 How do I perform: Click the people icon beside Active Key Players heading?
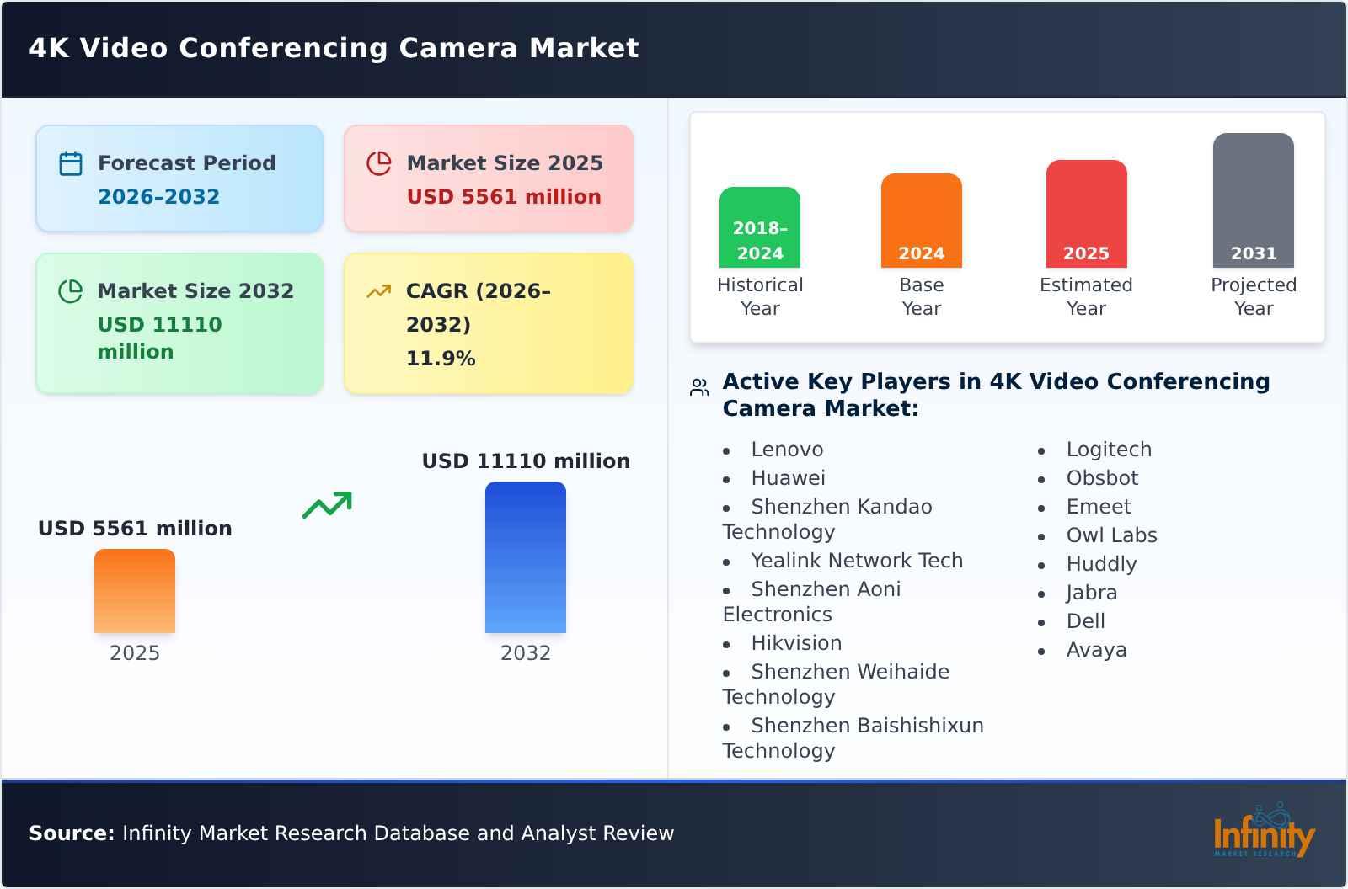[698, 386]
